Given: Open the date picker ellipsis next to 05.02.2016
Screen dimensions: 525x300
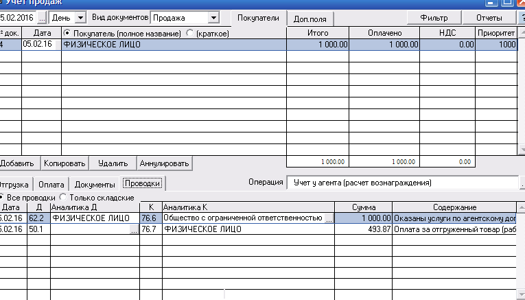Looking at the screenshot, I should (x=40, y=16).
